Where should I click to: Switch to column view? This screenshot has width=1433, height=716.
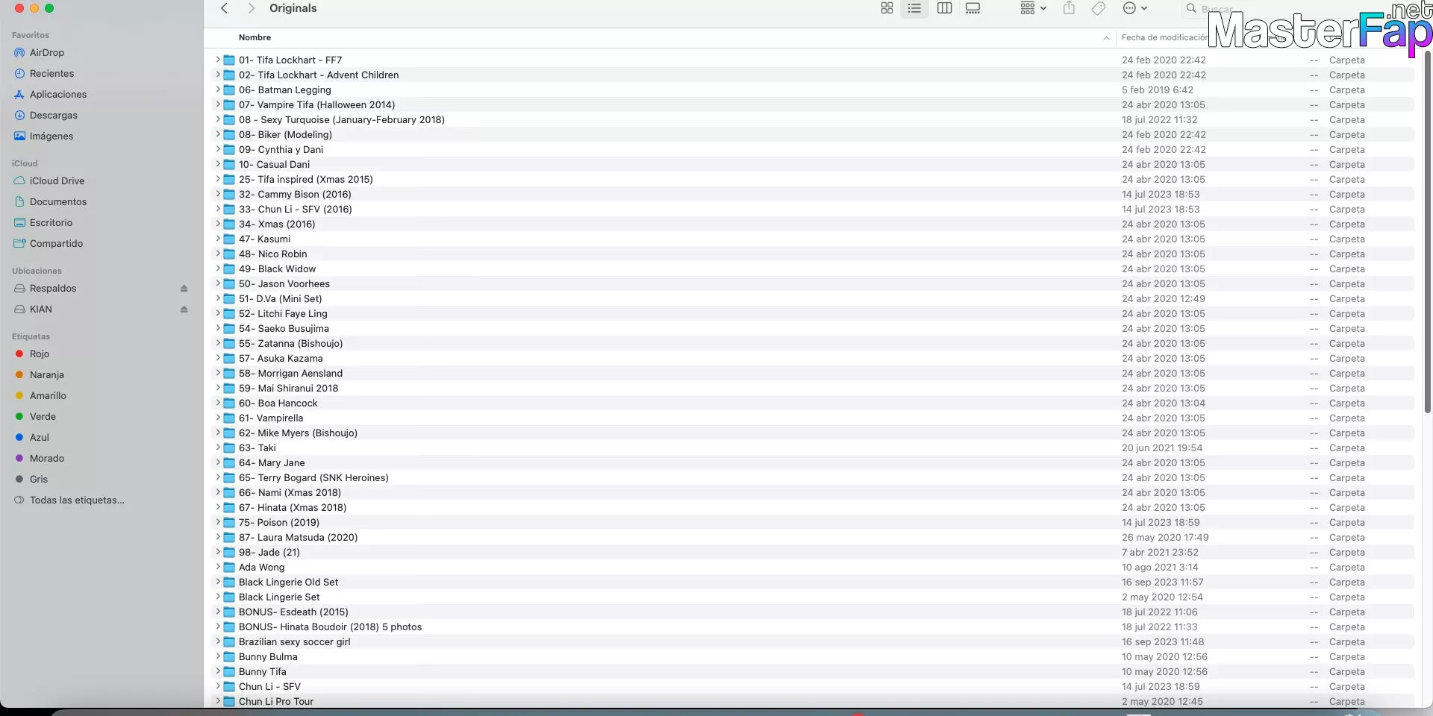944,8
